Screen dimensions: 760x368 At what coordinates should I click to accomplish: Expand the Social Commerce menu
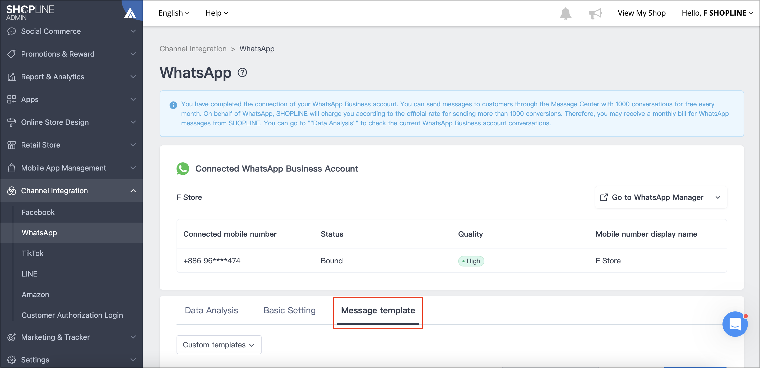point(133,31)
